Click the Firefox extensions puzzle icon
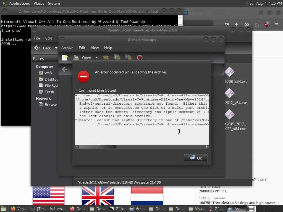 tap(256, 25)
